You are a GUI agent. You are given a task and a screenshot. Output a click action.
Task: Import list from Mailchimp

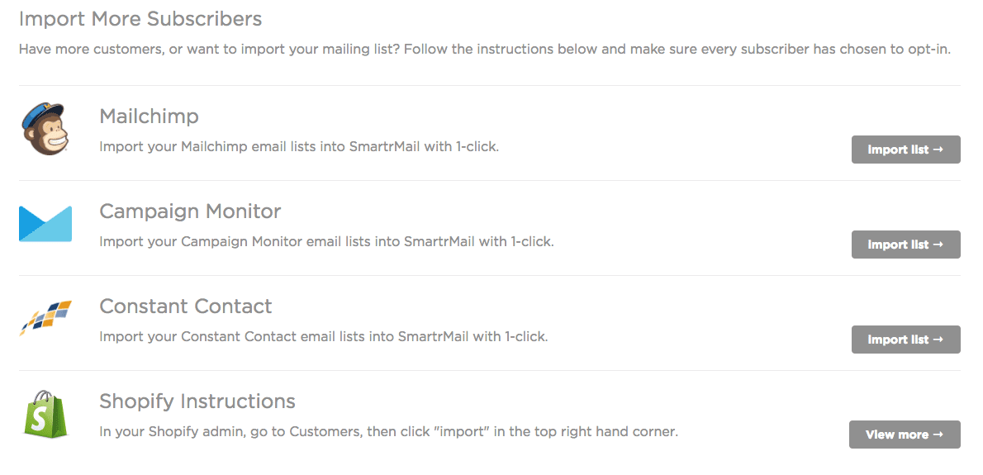[x=905, y=150]
